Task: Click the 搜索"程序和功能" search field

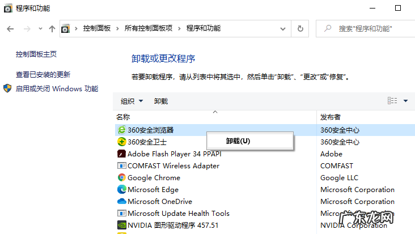Action: pyautogui.click(x=365, y=28)
